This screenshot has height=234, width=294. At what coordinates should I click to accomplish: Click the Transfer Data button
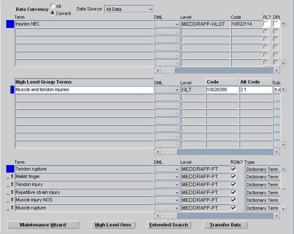click(x=225, y=225)
